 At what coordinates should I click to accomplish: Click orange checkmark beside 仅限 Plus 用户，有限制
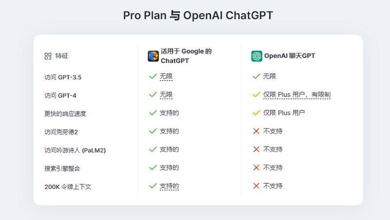pyautogui.click(x=256, y=94)
